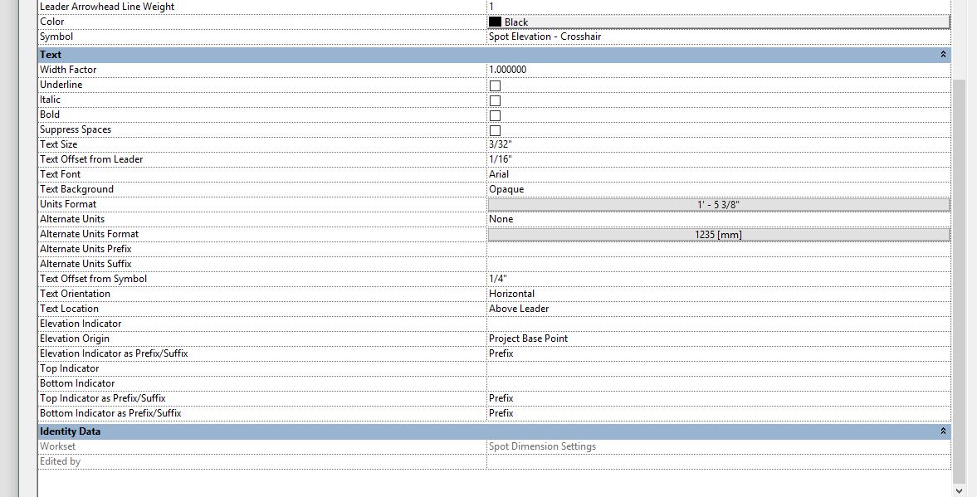Change Elevation Indicator as Prefix/Suffix value
977x497 pixels.
click(718, 353)
